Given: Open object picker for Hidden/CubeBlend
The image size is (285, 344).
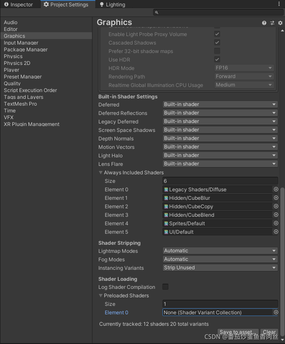Looking at the screenshot, I should pyautogui.click(x=276, y=215).
